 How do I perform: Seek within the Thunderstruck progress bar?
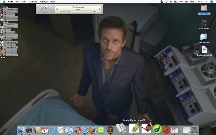point(78,11)
